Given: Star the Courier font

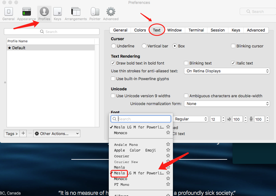Looking at the screenshot, I should 168,156.
